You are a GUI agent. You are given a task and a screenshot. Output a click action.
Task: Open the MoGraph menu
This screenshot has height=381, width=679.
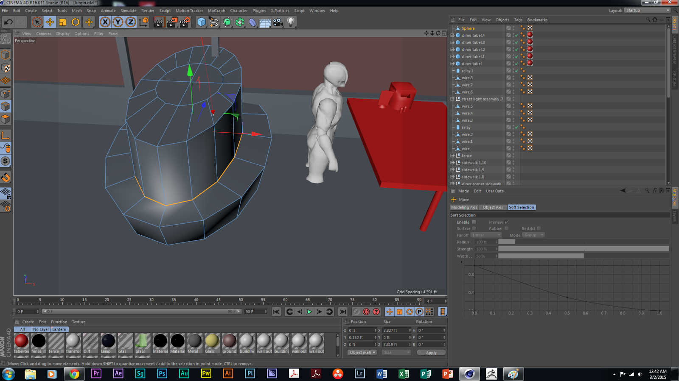click(x=216, y=11)
